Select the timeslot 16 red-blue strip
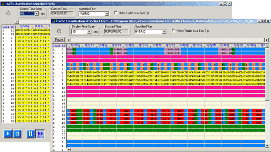Viewport: 271px width, 152px height. point(166,111)
